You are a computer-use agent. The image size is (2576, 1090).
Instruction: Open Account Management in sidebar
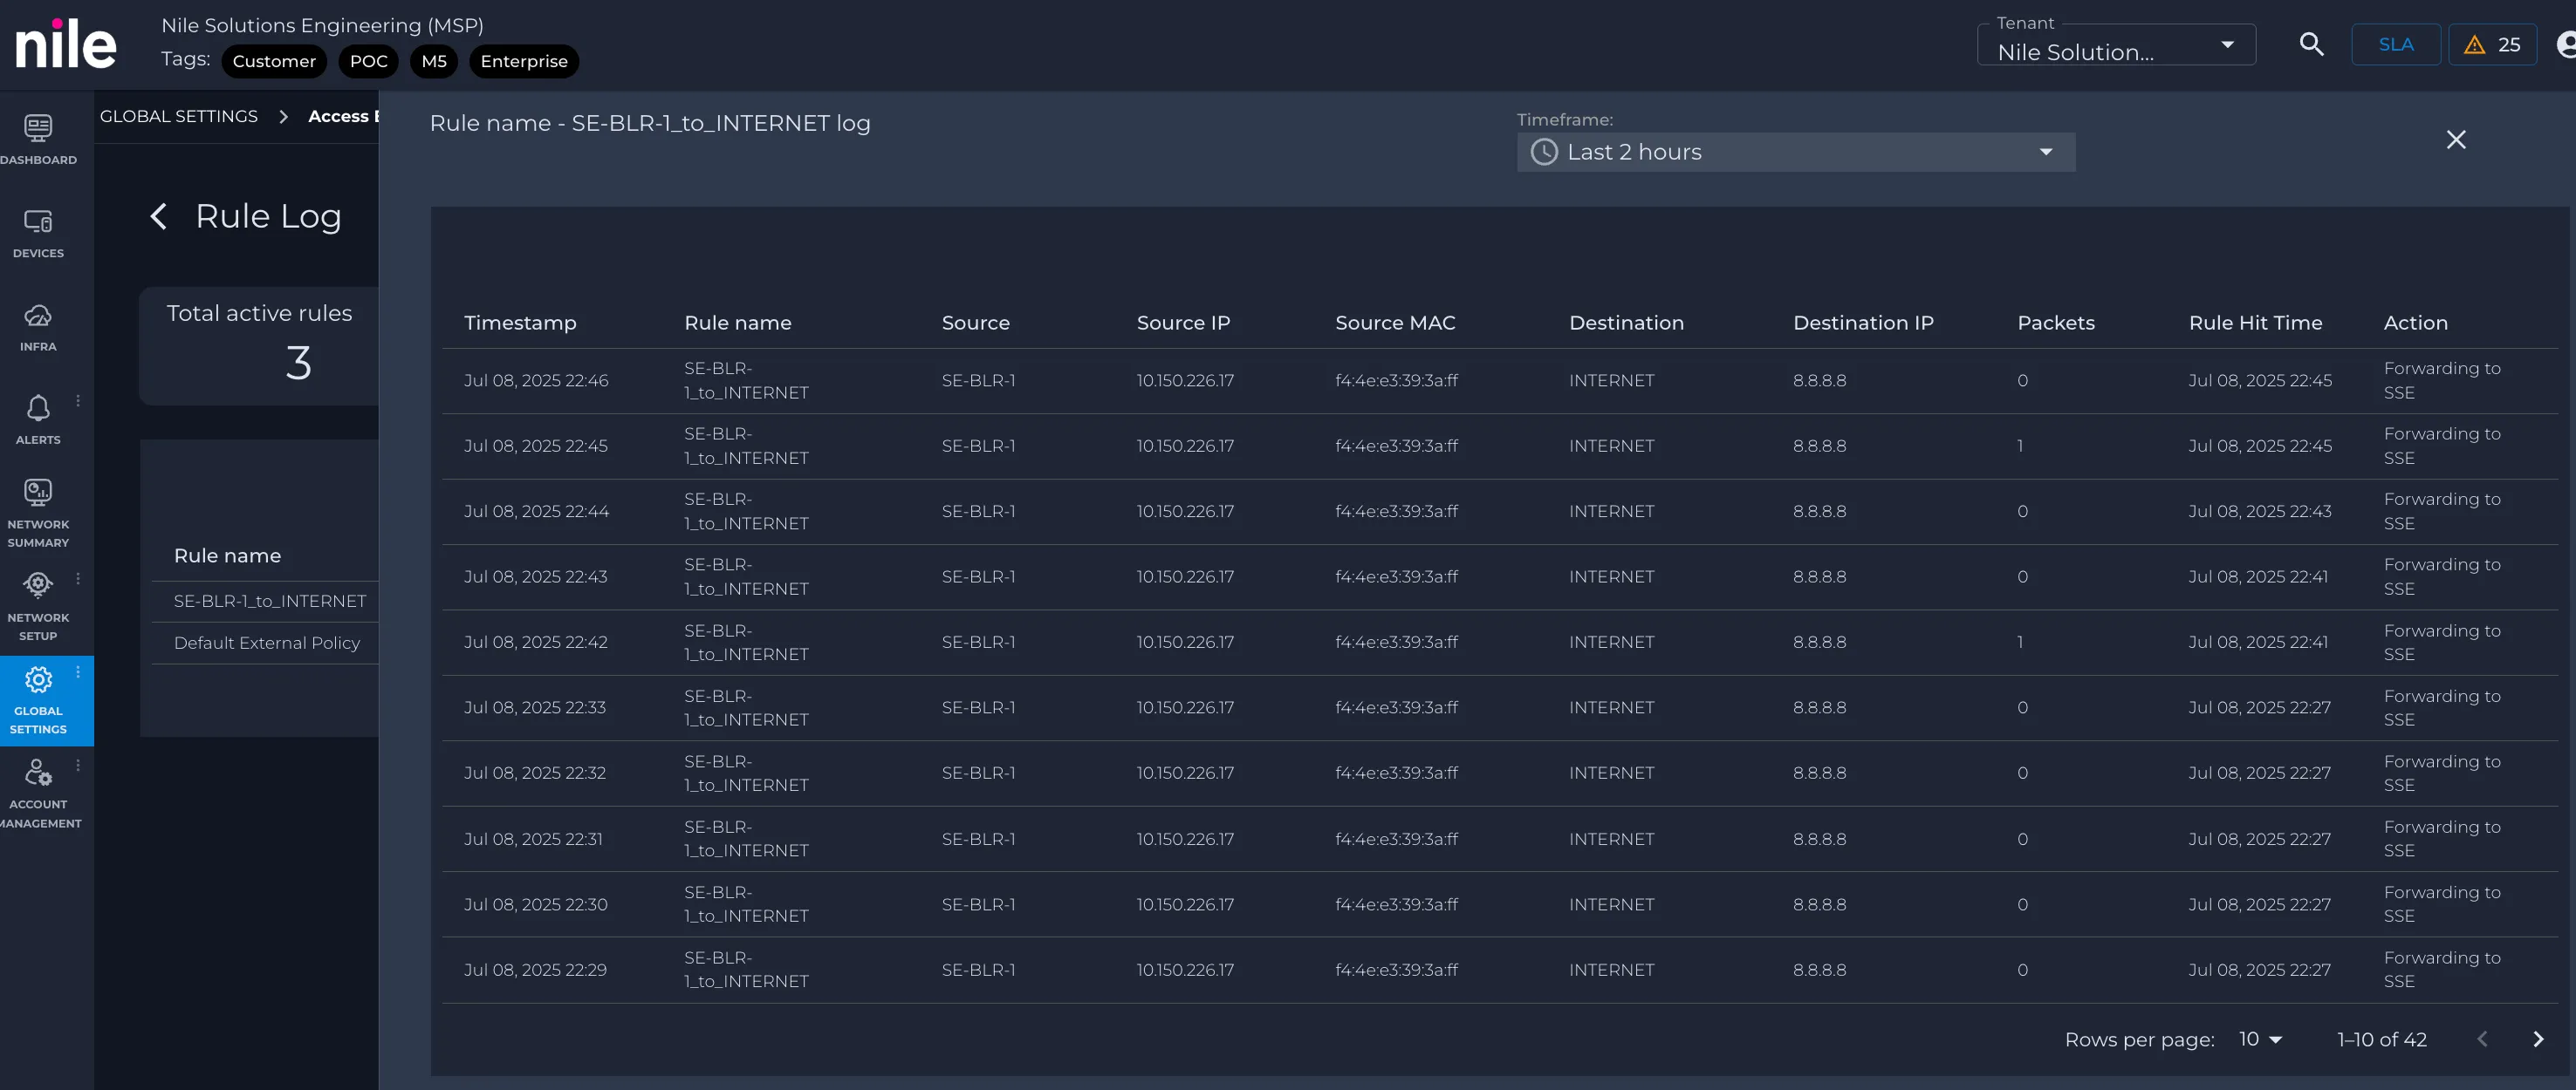[38, 794]
